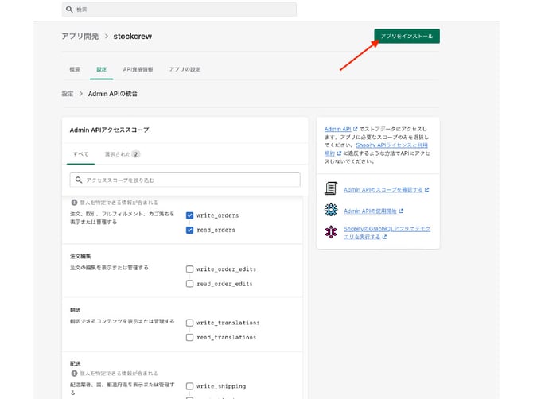Switch to the 概要 tab
The height and width of the screenshot is (399, 533).
click(75, 69)
